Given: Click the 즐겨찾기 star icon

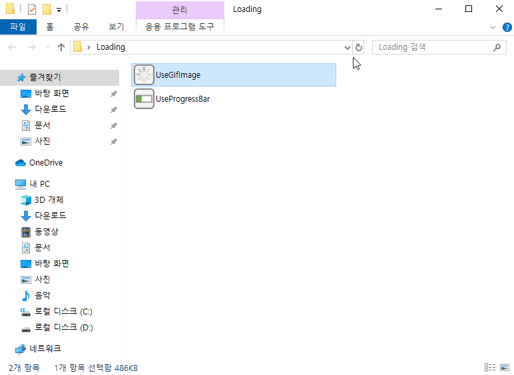Looking at the screenshot, I should pos(21,78).
